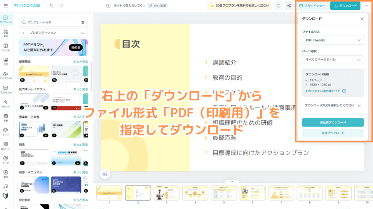Click the MiriCanvas logo
The image size is (373, 209).
pos(27,5)
